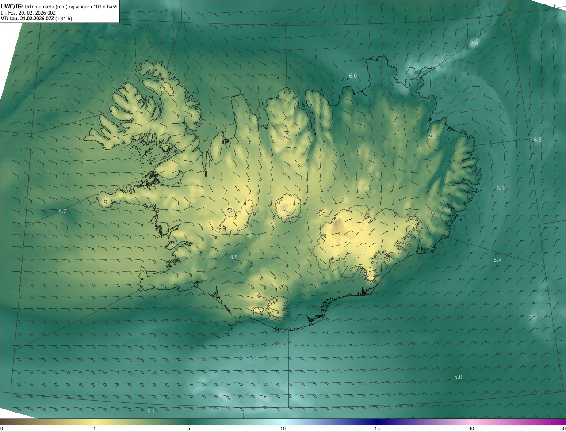
Task: Click the color scale tick label 15
Action: (377, 428)
